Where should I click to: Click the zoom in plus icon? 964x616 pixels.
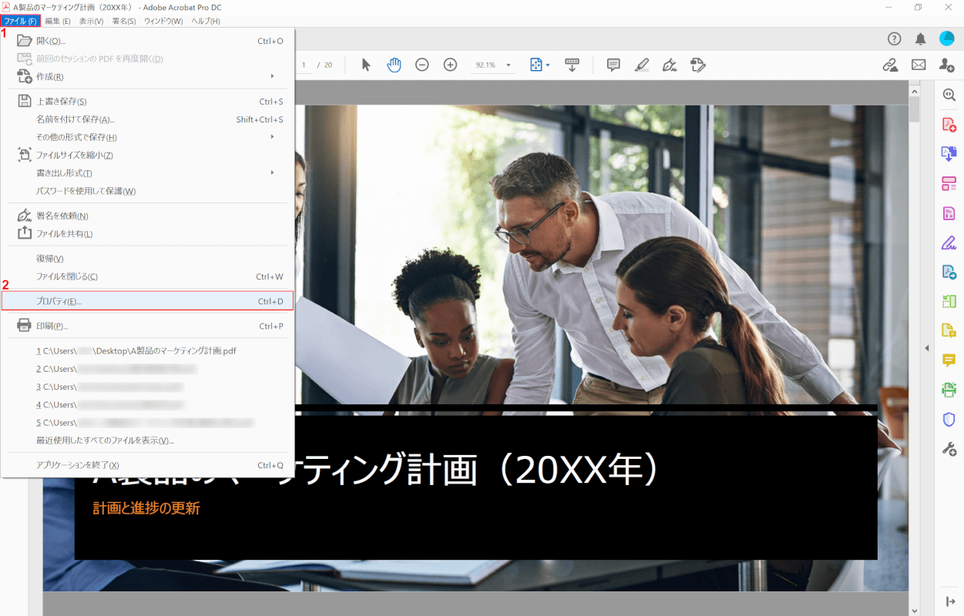450,65
